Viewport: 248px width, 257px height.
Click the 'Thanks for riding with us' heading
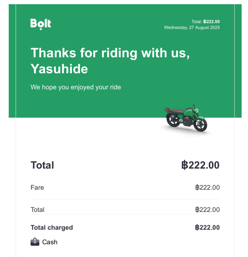click(x=110, y=53)
